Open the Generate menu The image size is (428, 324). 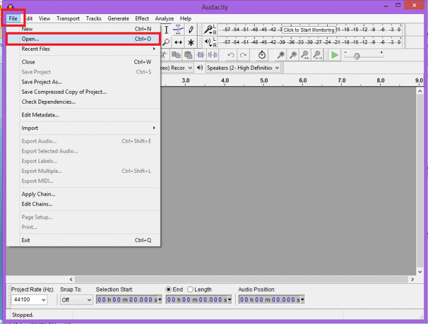(118, 18)
